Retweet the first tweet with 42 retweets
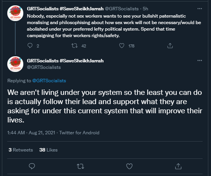The image size is (211, 176). tap(75, 46)
